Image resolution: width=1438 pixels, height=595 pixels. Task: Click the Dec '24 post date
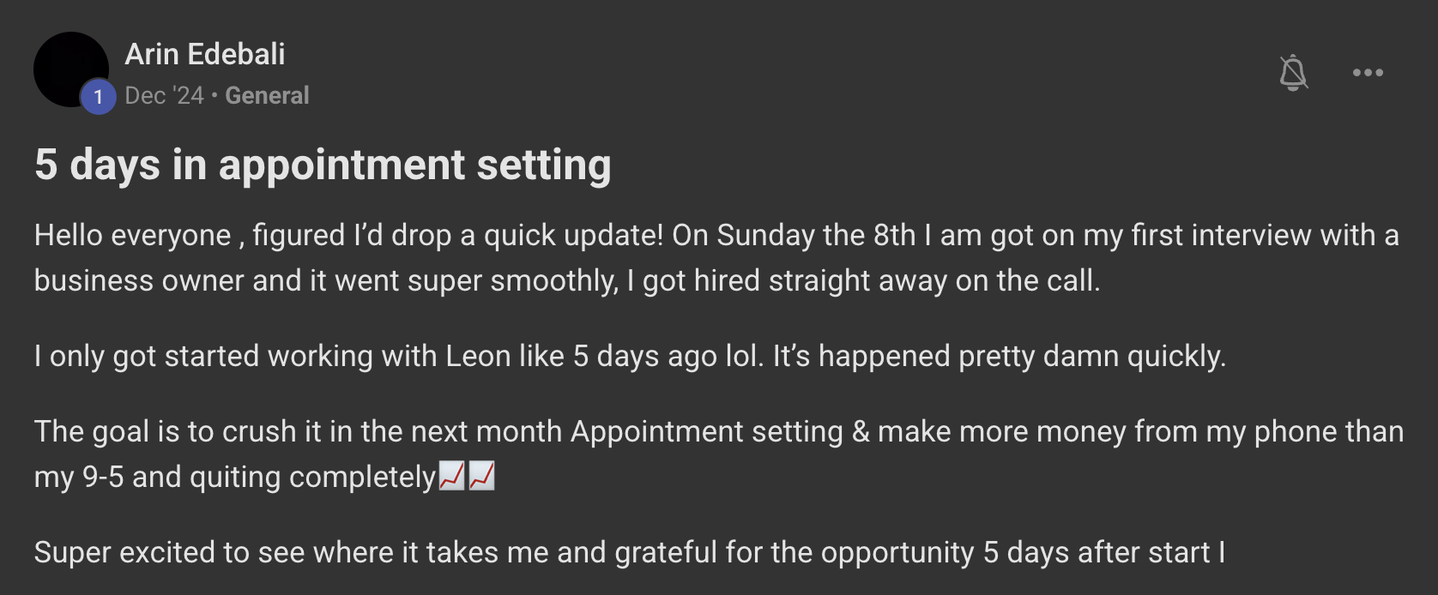tap(165, 95)
